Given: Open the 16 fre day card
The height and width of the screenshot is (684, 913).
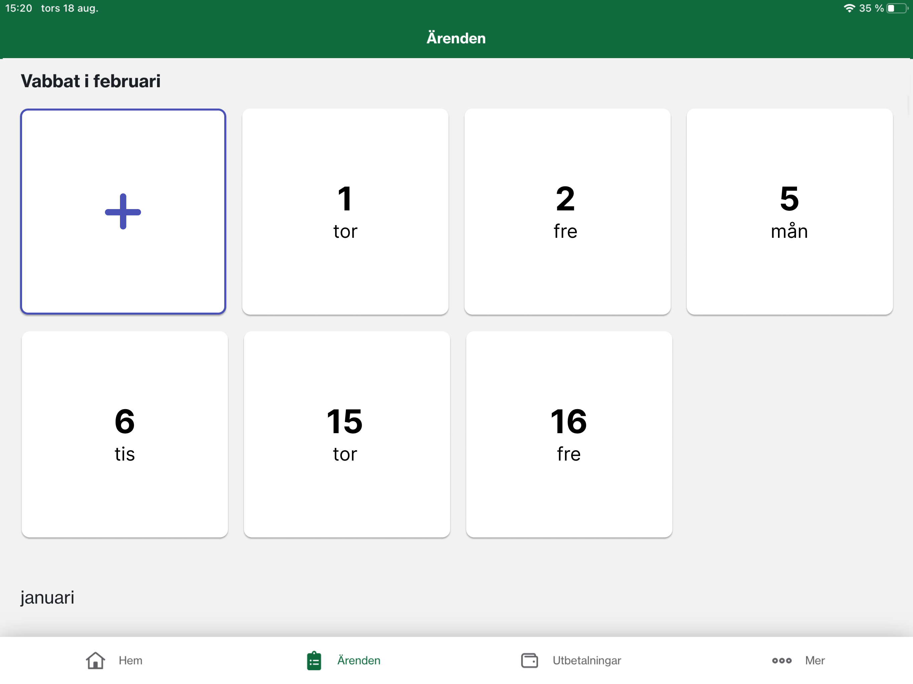Looking at the screenshot, I should click(569, 434).
